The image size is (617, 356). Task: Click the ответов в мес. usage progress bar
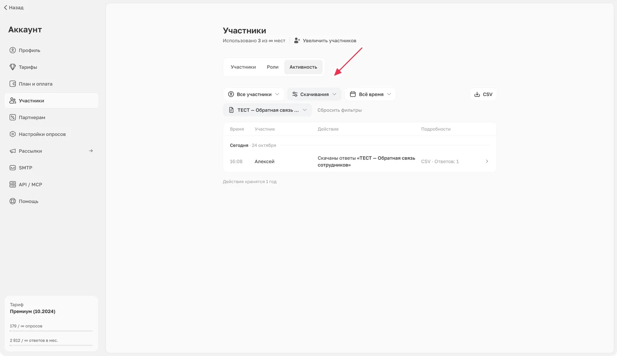pos(52,345)
